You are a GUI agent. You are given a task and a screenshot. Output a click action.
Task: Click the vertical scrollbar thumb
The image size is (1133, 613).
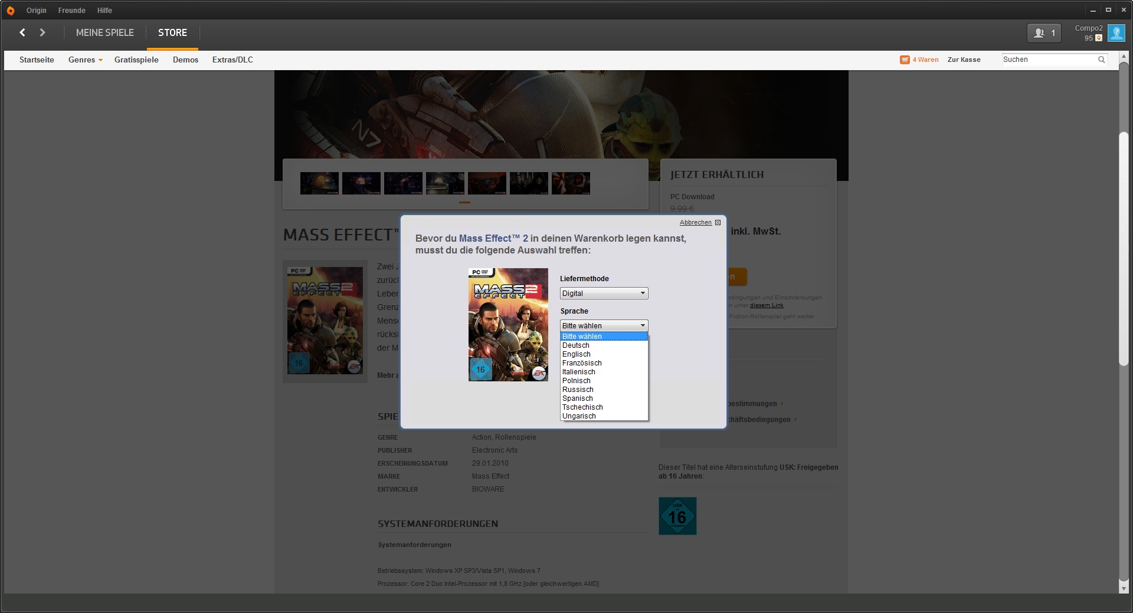point(1124,249)
